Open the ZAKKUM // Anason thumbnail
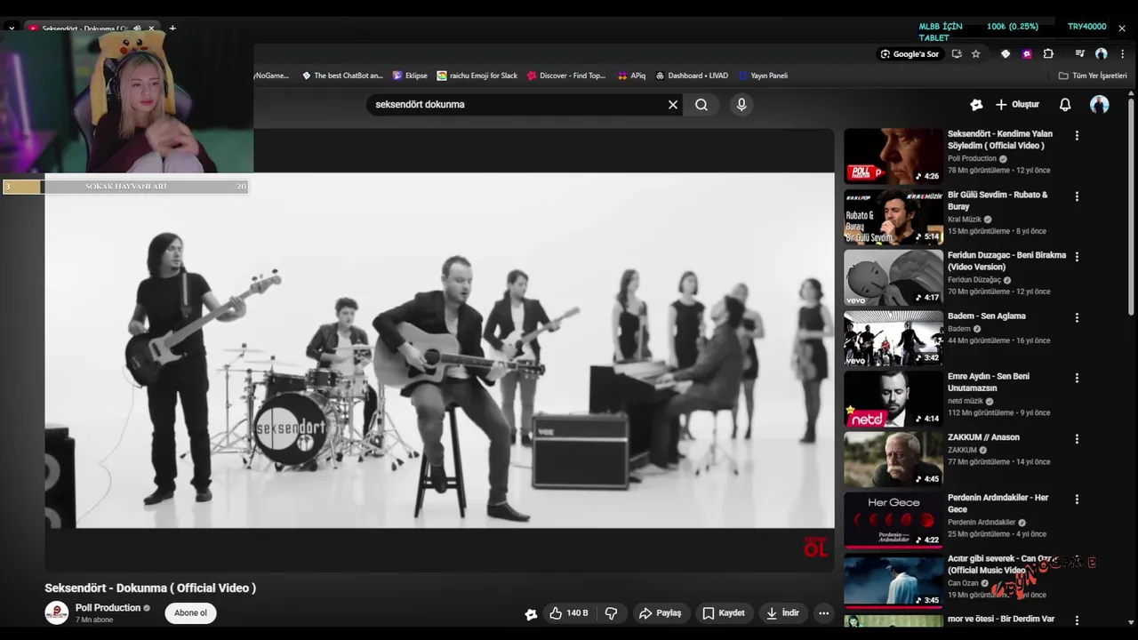Screen dimensions: 1138x640 tap(894, 460)
